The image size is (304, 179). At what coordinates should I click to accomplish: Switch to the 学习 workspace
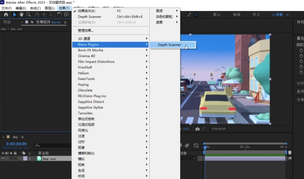tap(256, 15)
